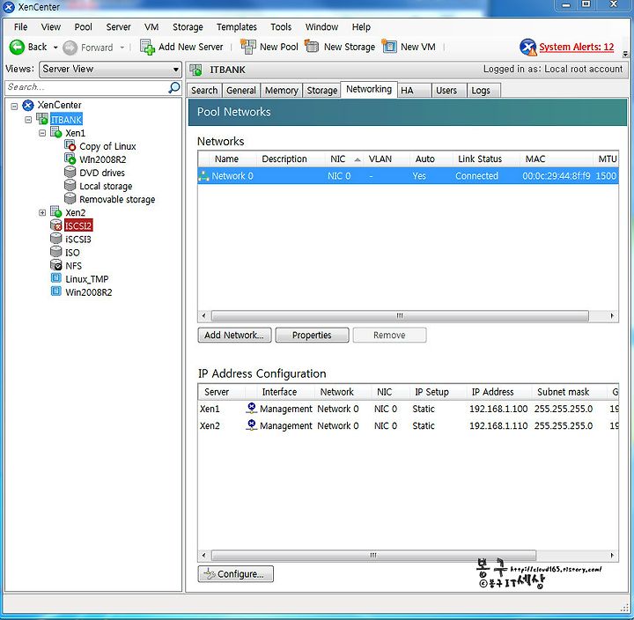Click the Networks list right scroll arrow
The height and width of the screenshot is (620, 634).
[612, 315]
